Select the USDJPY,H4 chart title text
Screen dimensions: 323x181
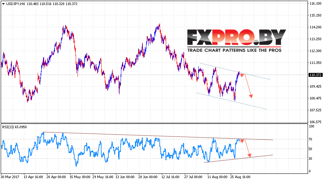(15, 4)
